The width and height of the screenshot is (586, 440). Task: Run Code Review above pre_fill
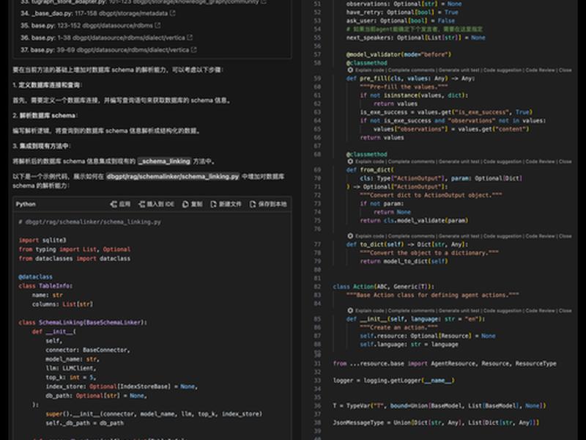point(540,70)
